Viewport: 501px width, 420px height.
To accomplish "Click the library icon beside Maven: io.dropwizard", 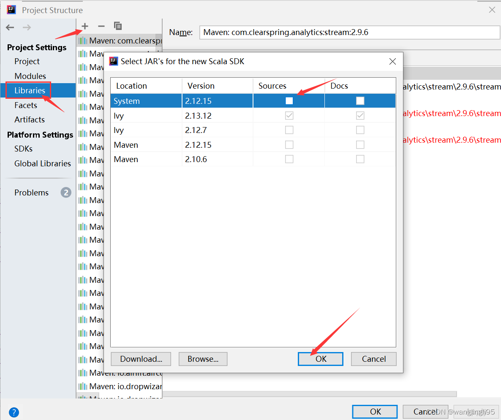I will [83, 387].
